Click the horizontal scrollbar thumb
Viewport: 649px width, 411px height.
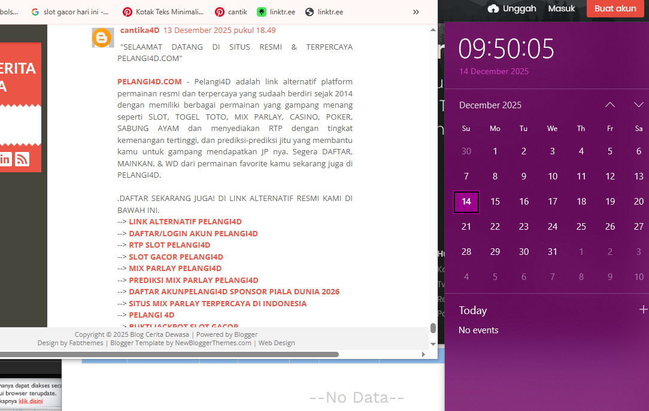pyautogui.click(x=169, y=354)
